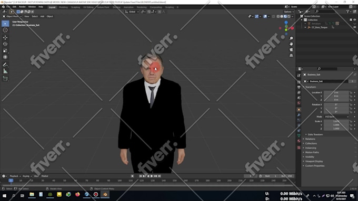The image size is (358, 201).
Task: Open the Options dropdown in viewport header
Action: [x=289, y=12]
